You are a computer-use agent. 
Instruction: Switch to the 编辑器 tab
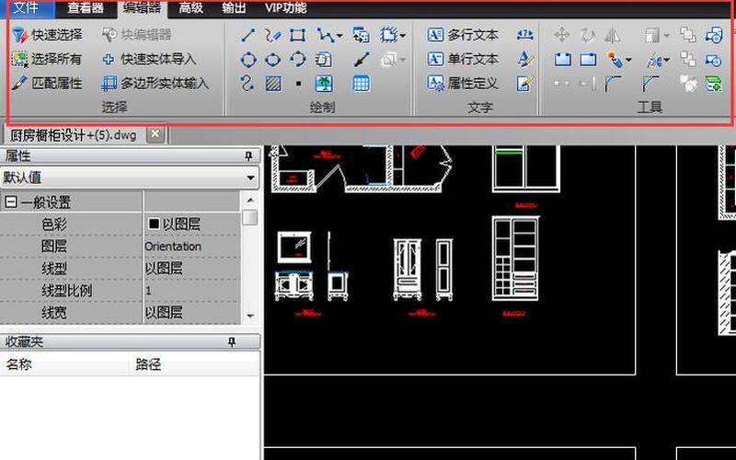[142, 8]
